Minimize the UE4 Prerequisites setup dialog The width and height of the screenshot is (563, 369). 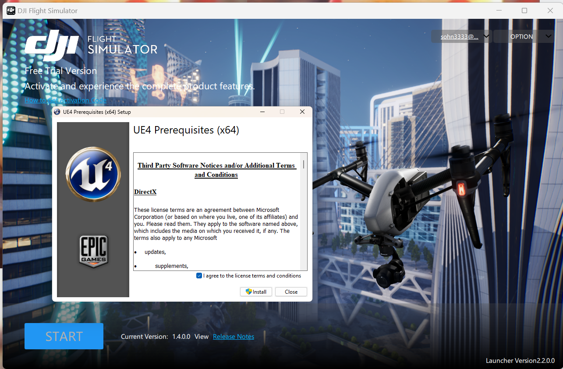pyautogui.click(x=262, y=112)
